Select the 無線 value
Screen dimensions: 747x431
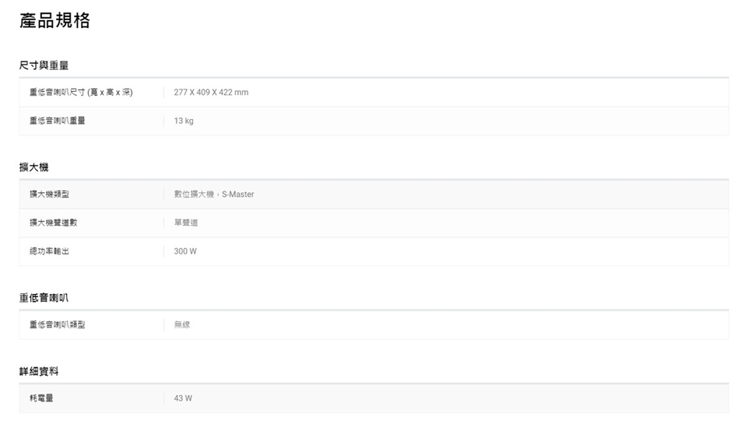point(182,324)
